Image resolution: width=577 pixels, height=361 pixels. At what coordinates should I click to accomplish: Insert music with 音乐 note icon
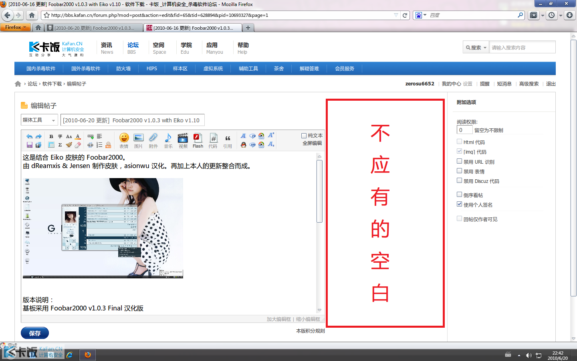[168, 141]
